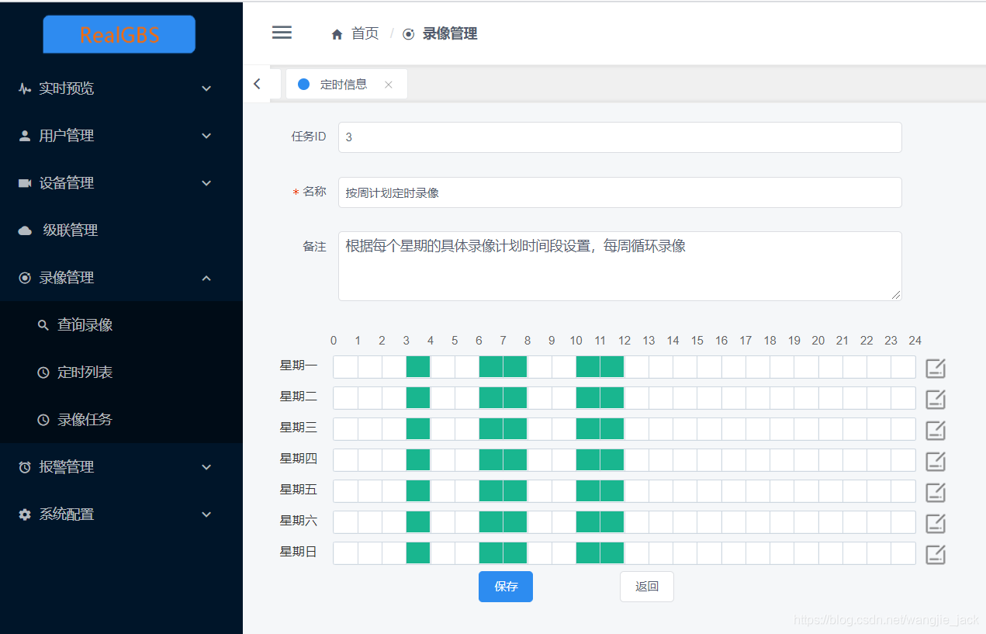986x634 pixels.
Task: Click the 任务ID input field
Action: coord(620,137)
